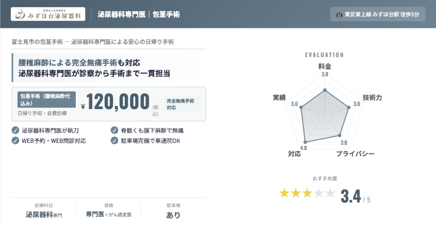Click the third yellow rating star
436x228 pixels.
pos(307,193)
